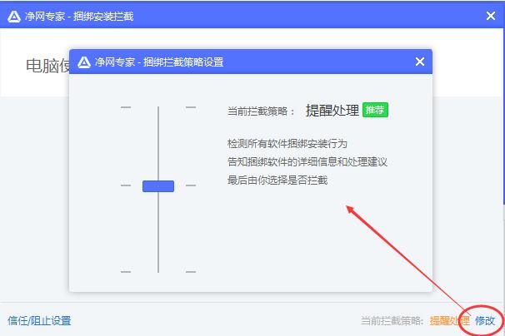Close the 捆绑拦截策略设置 dialog
Viewport: 505px width, 336px height.
(419, 62)
